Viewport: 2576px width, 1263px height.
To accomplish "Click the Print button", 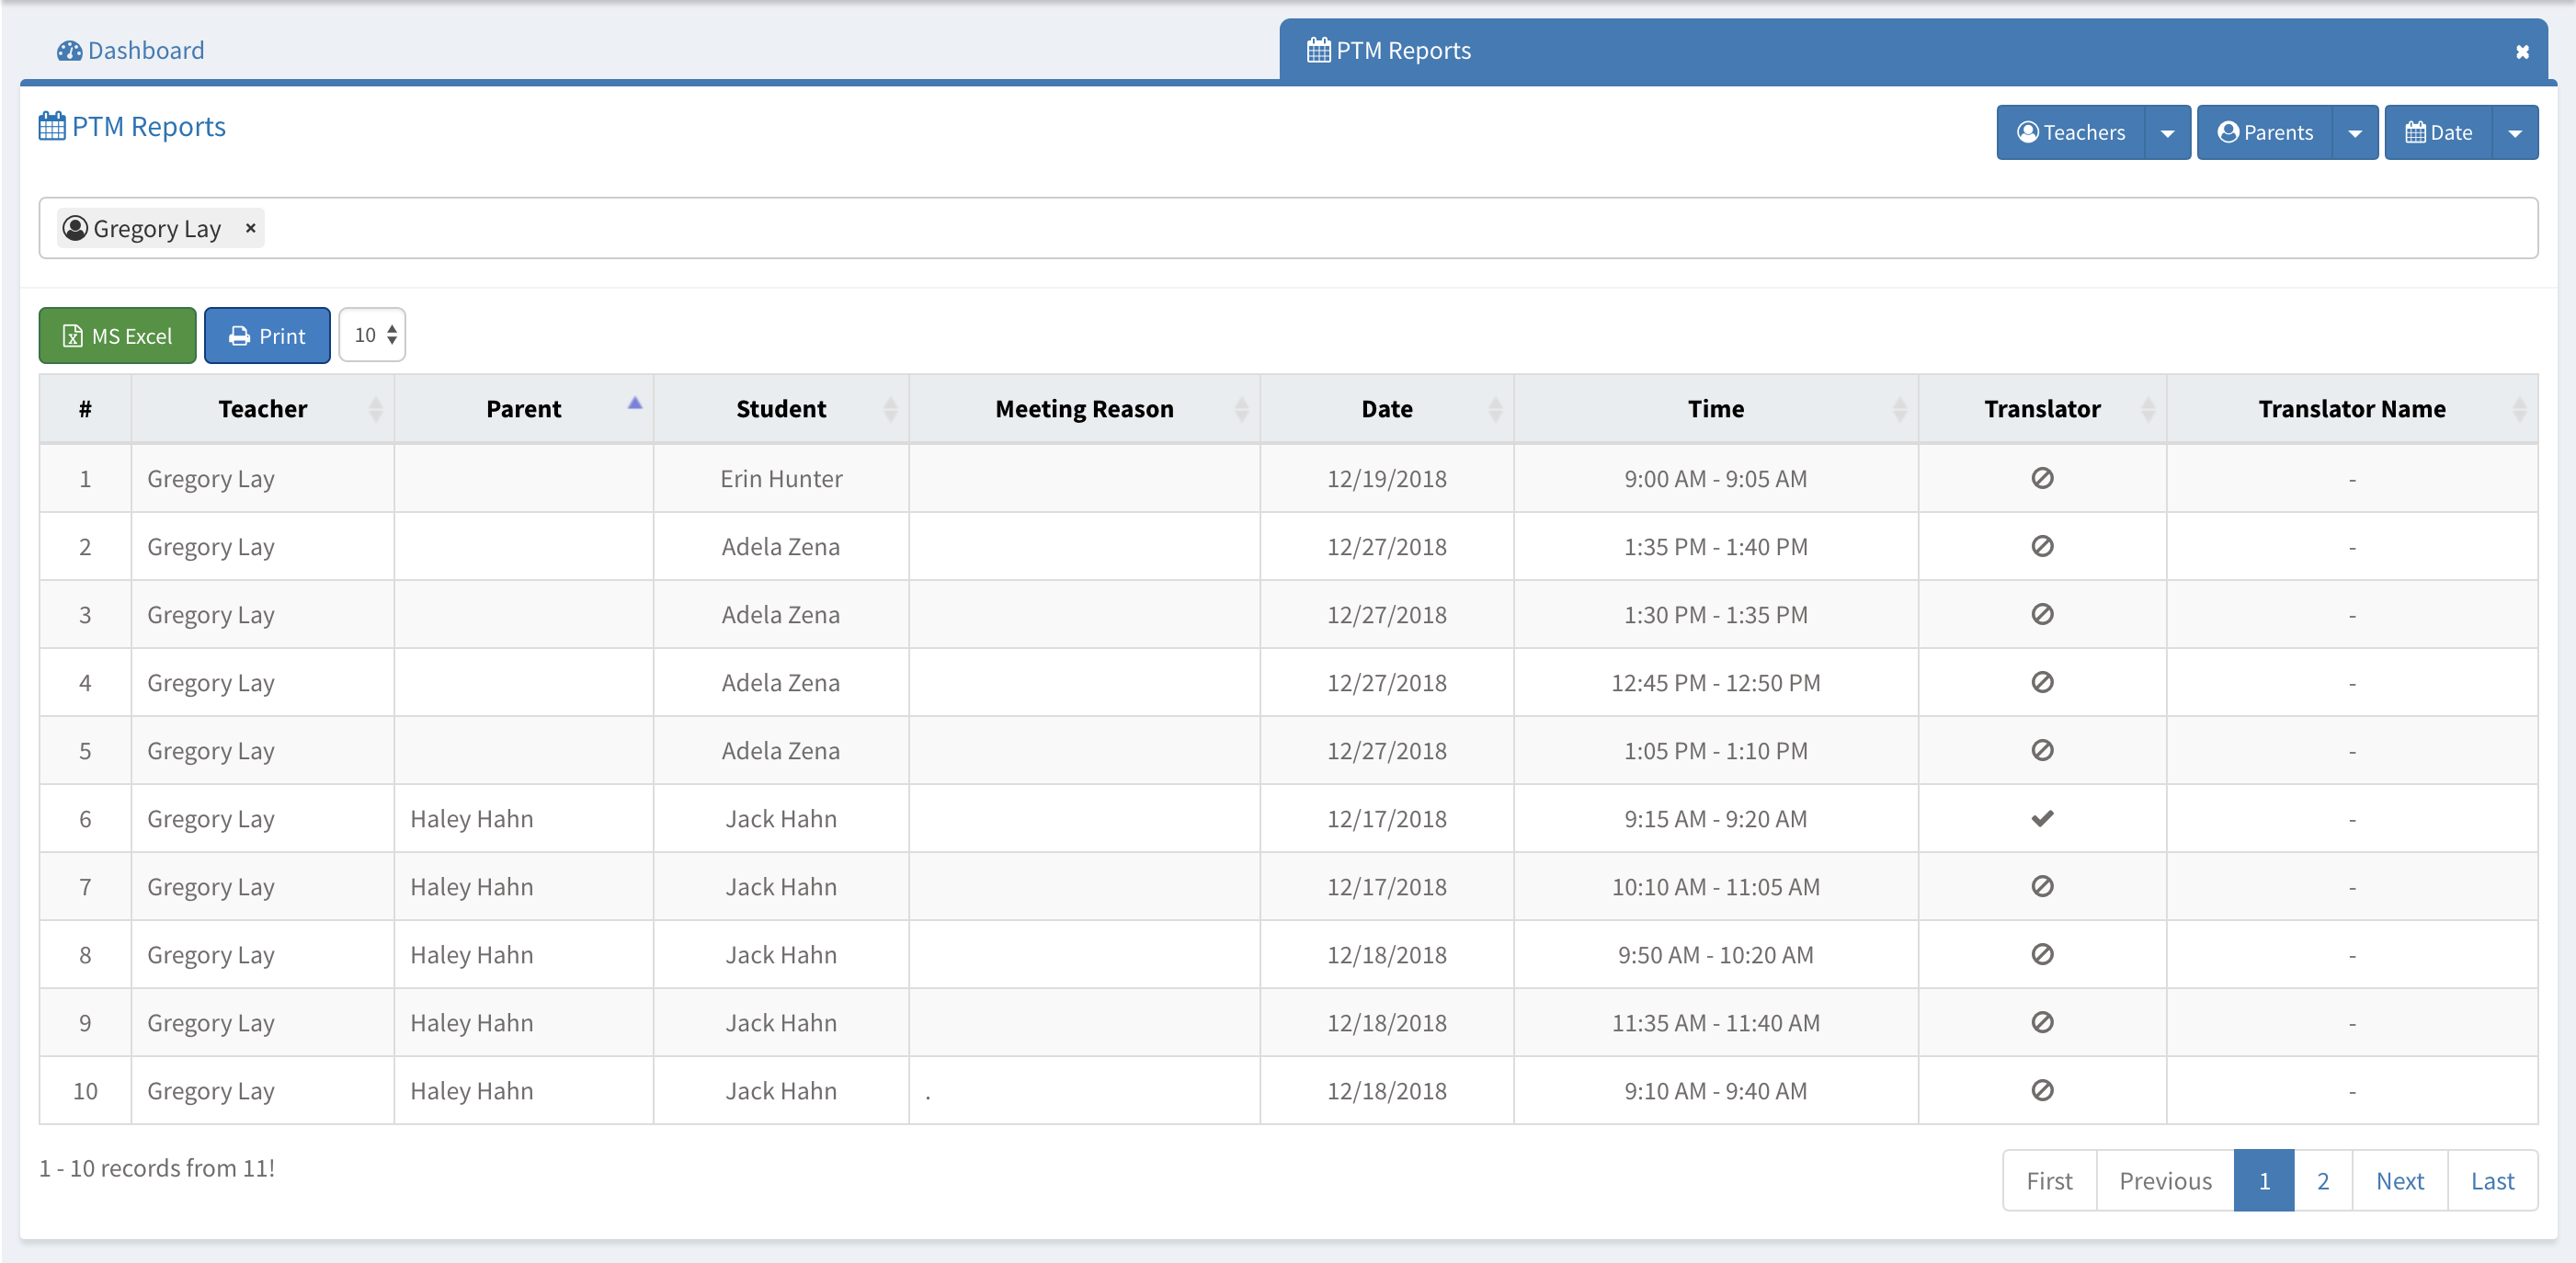I will pos(267,335).
